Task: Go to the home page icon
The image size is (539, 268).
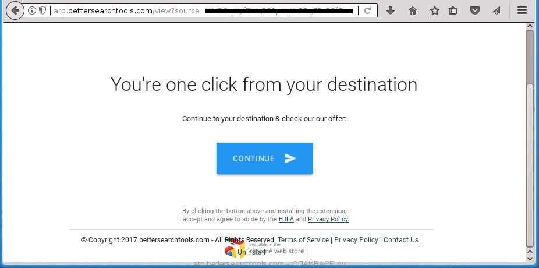Action: tap(413, 10)
